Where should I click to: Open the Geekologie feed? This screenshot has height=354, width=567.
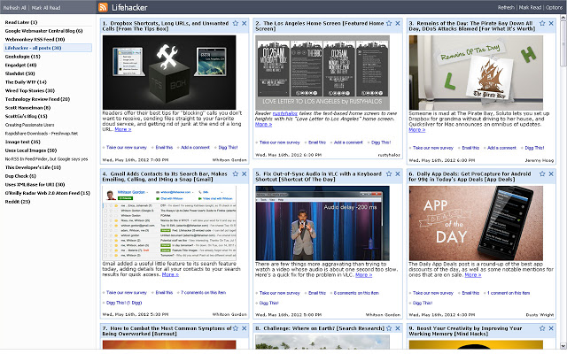(22, 57)
